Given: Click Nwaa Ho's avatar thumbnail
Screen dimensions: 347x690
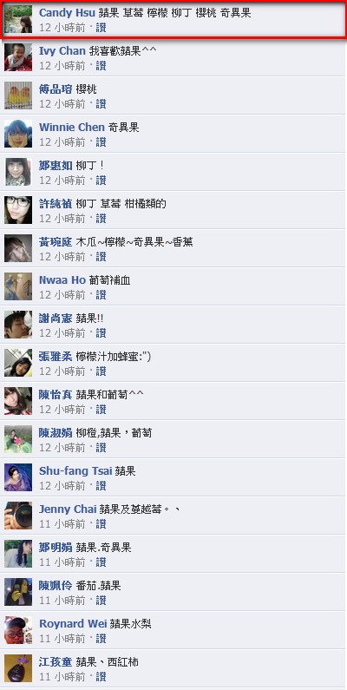Looking at the screenshot, I should [x=18, y=286].
